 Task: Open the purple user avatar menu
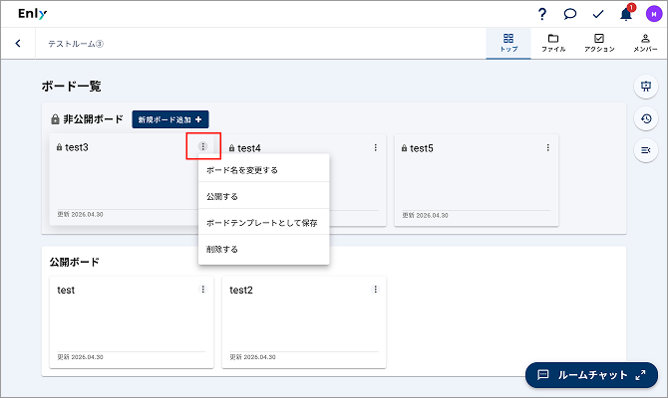653,14
